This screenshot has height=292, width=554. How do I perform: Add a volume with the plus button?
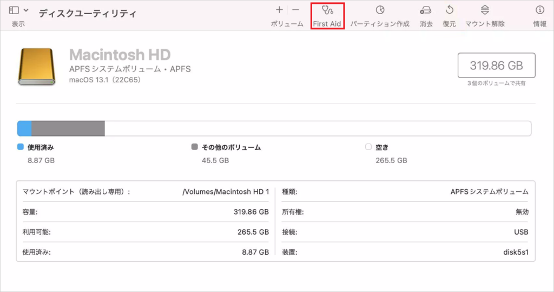pos(279,10)
